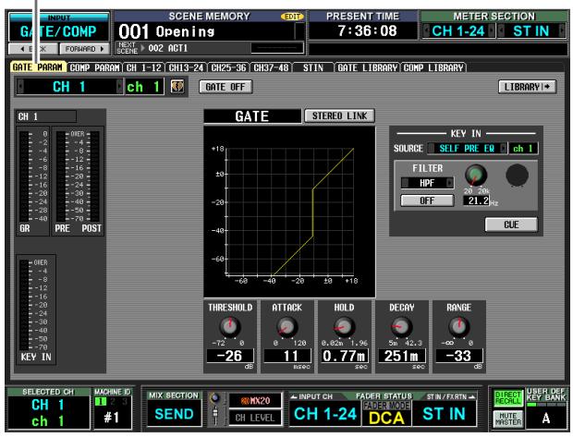573x437 pixels.
Task: Open the GATE LIBRARY tab
Action: tap(367, 67)
